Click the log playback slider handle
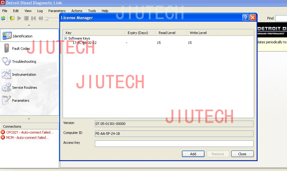This screenshot has width=287, height=171. pos(47,19)
